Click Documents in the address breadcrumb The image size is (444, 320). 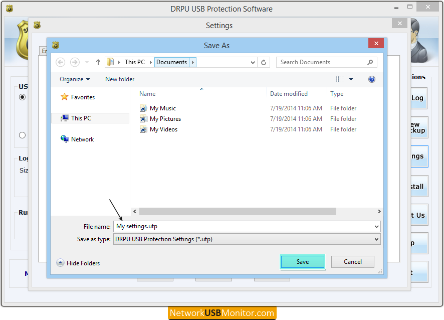point(171,62)
